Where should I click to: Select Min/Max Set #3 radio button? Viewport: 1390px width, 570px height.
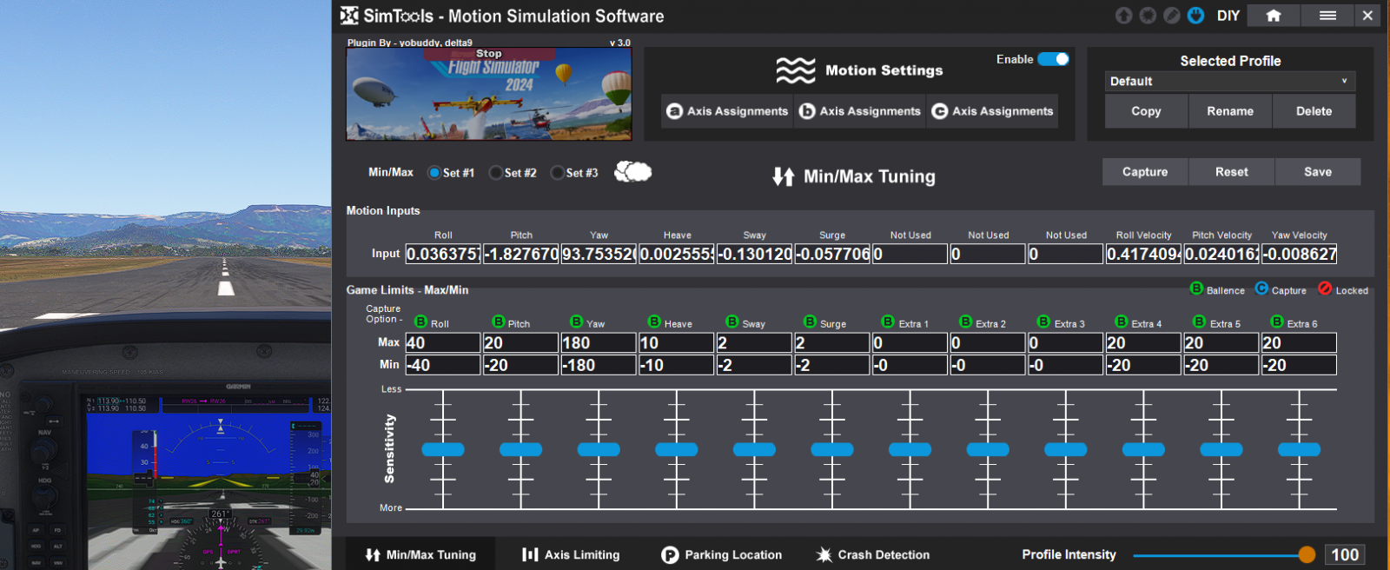pyautogui.click(x=558, y=173)
